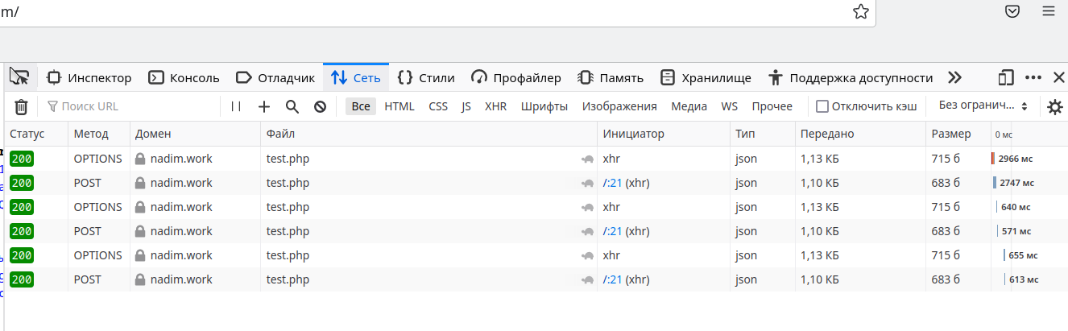Click lock icon of 613 мс request

[x=140, y=279]
